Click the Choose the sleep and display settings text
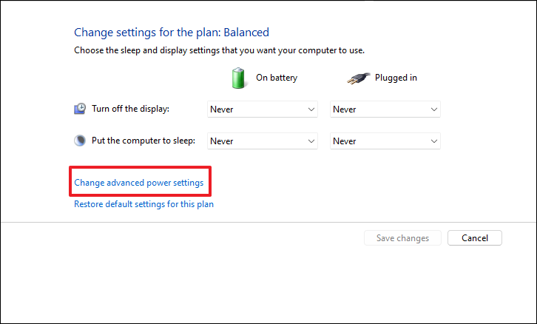The width and height of the screenshot is (537, 324). (219, 50)
